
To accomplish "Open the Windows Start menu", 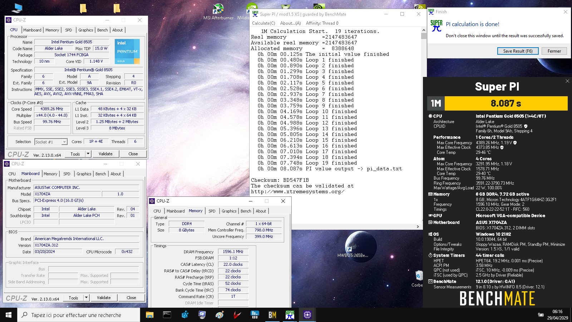I will [x=9, y=315].
